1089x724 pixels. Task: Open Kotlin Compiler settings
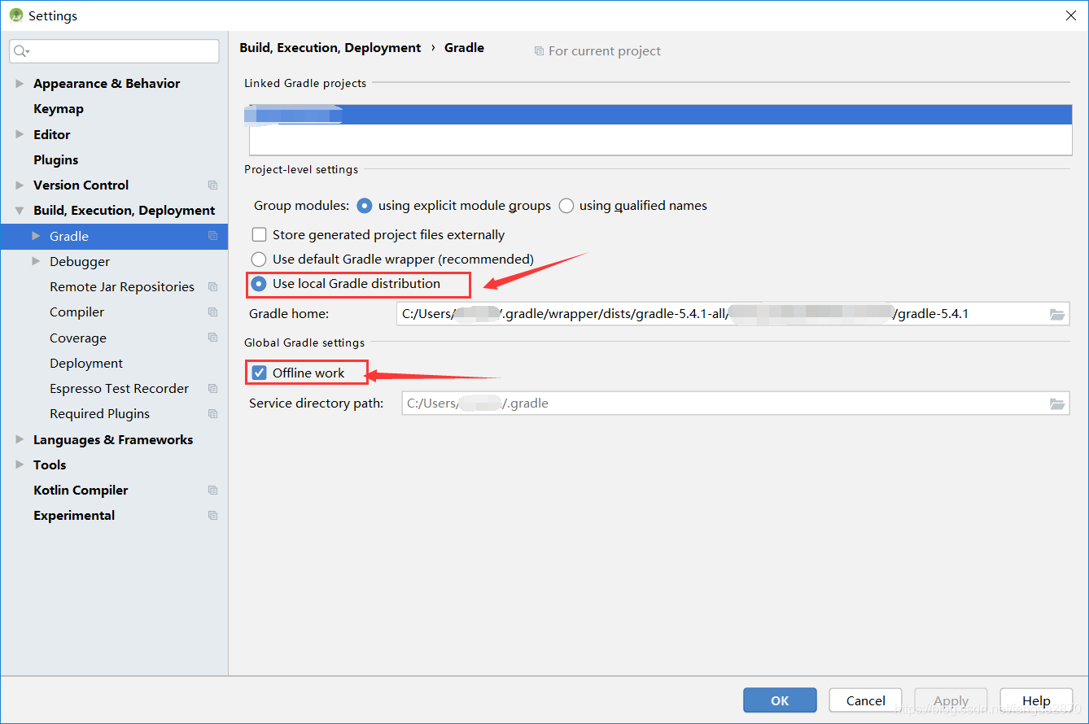point(81,491)
